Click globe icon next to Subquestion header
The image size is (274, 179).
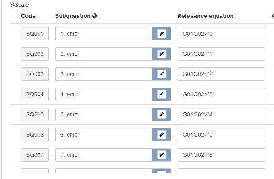[x=95, y=16]
